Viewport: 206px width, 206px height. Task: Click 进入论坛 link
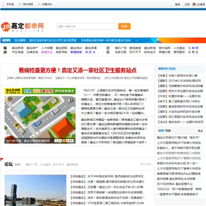click(x=146, y=164)
